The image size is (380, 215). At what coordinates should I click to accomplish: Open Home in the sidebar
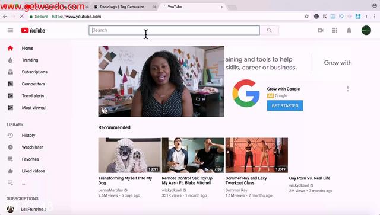pyautogui.click(x=28, y=48)
